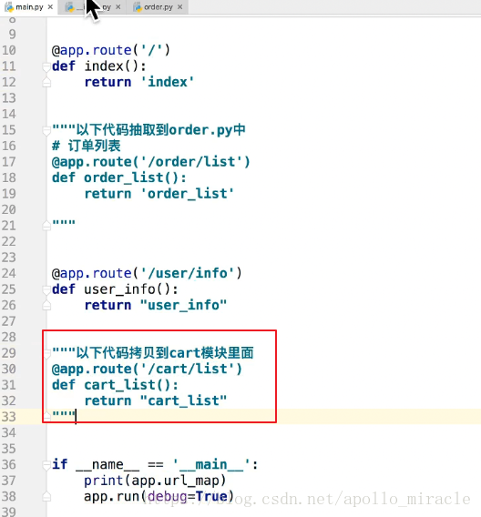
Task: Click on @app.route('/order/list') line
Action: point(150,162)
